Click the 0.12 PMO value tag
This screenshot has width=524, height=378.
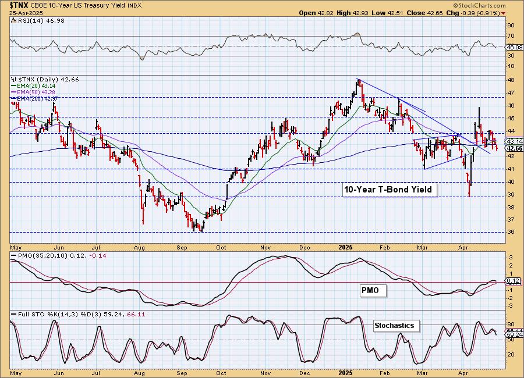pos(514,281)
